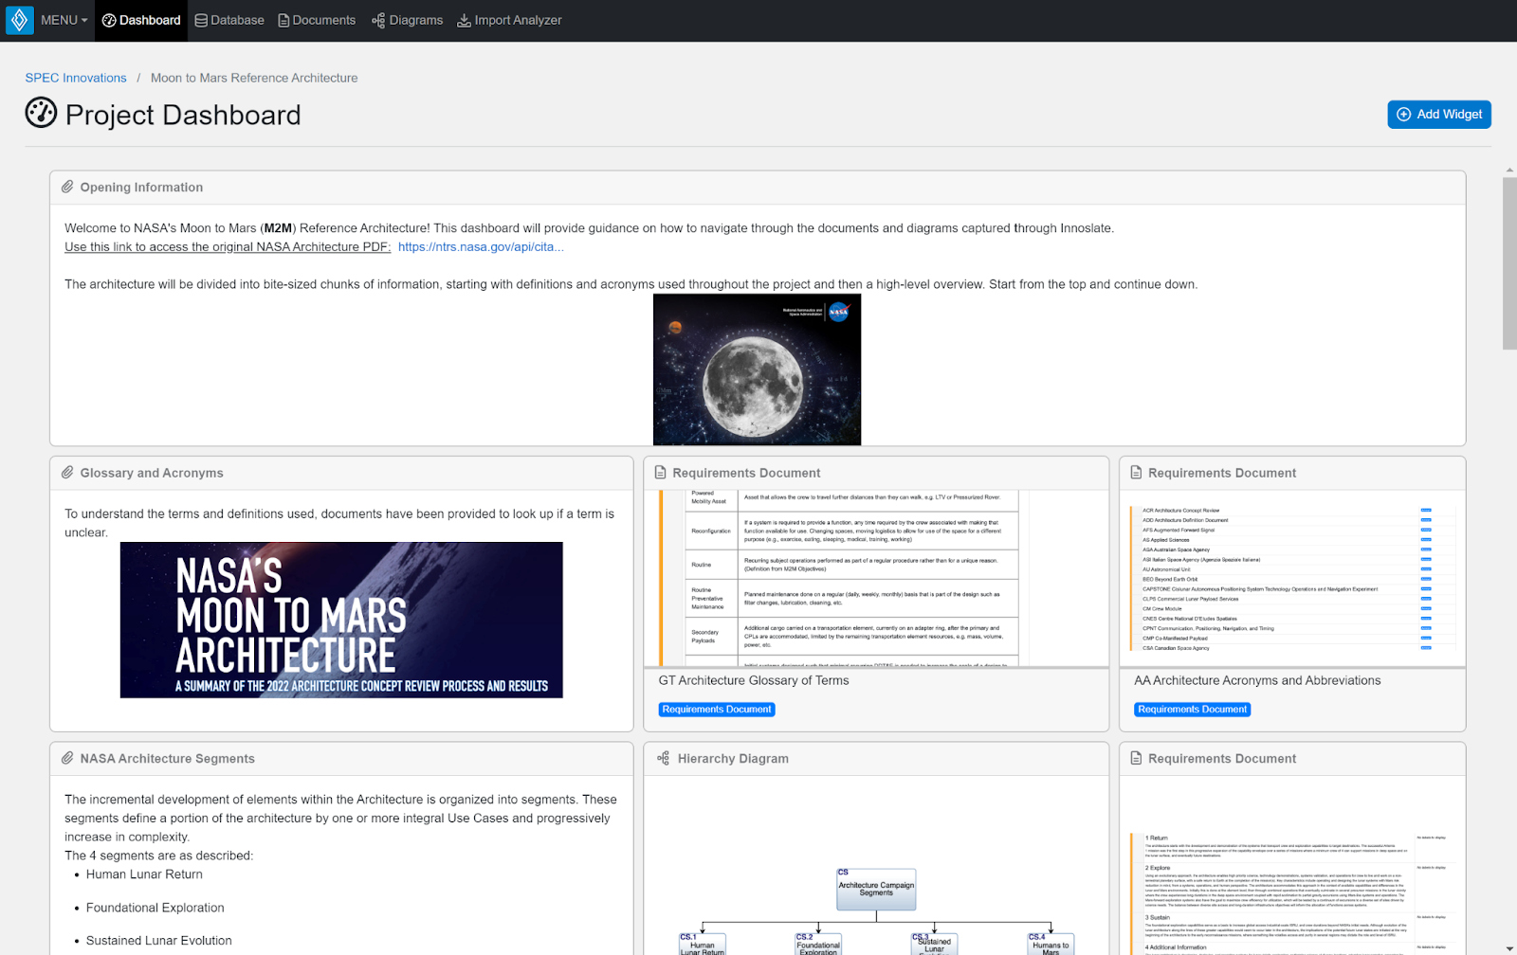
Task: Open the Documents tab
Action: [x=317, y=20]
